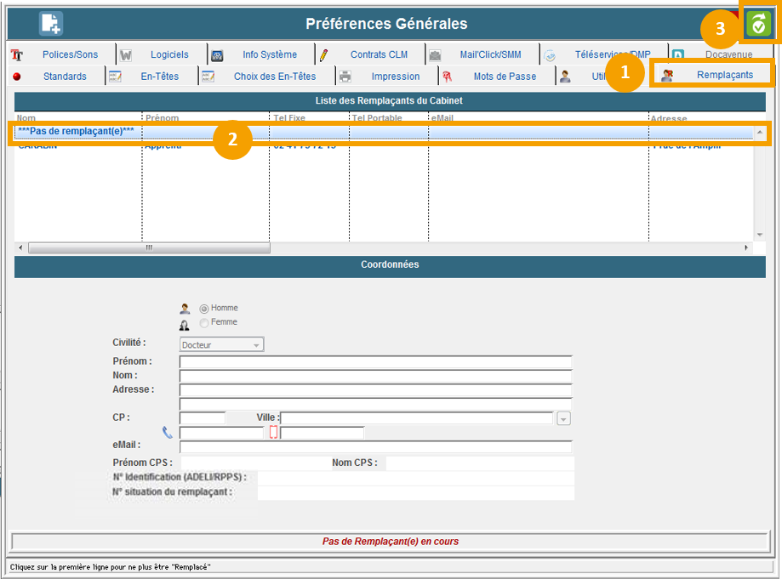Click the Remplaçants person icon
This screenshot has height=579, width=782.
(667, 75)
